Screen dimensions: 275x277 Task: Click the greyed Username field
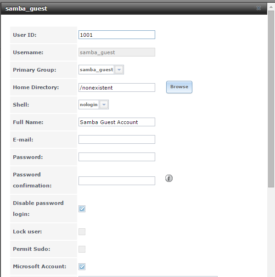[117, 52]
